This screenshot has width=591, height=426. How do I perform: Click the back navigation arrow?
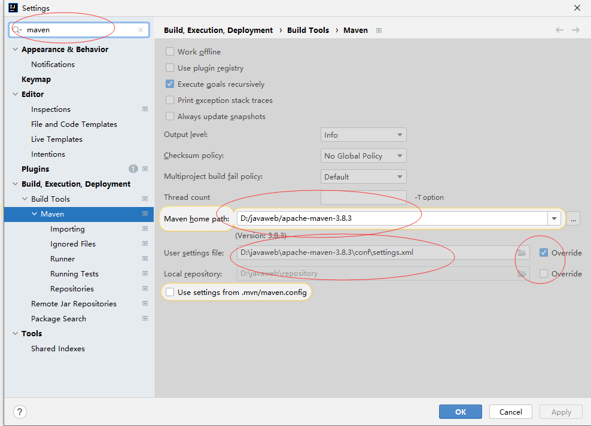559,30
